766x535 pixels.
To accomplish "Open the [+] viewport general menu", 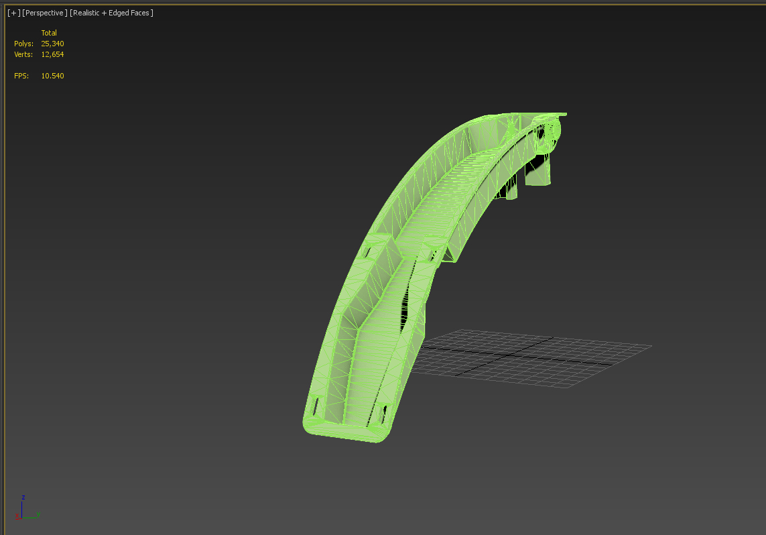I will [13, 13].
